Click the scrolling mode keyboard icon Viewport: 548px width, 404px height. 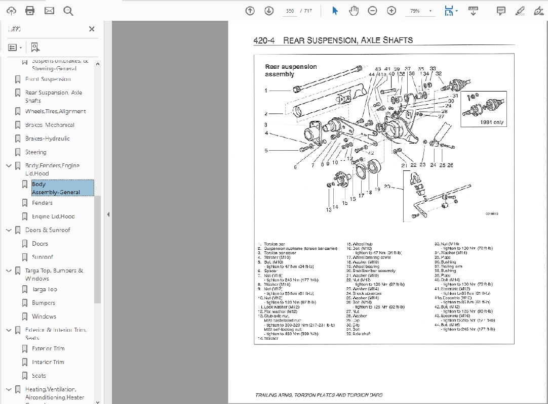coord(473,11)
